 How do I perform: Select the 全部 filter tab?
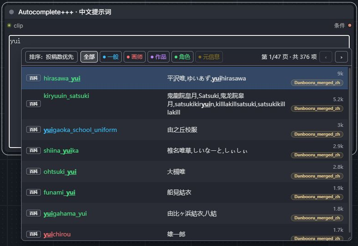89,57
